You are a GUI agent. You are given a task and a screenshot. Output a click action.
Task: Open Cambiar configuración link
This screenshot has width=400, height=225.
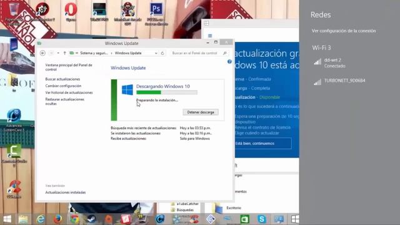pos(63,86)
